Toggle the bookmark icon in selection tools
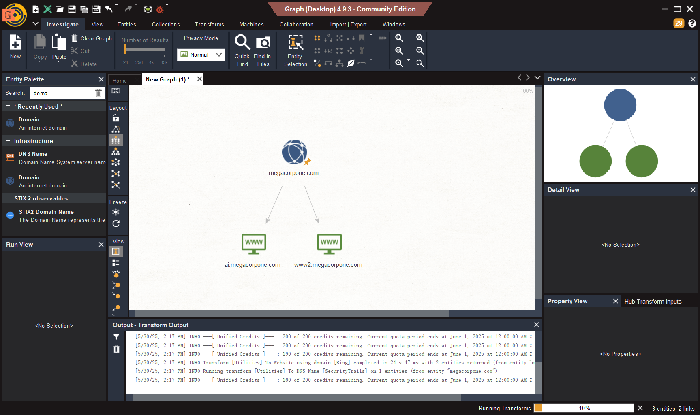The height and width of the screenshot is (415, 700). [x=362, y=38]
